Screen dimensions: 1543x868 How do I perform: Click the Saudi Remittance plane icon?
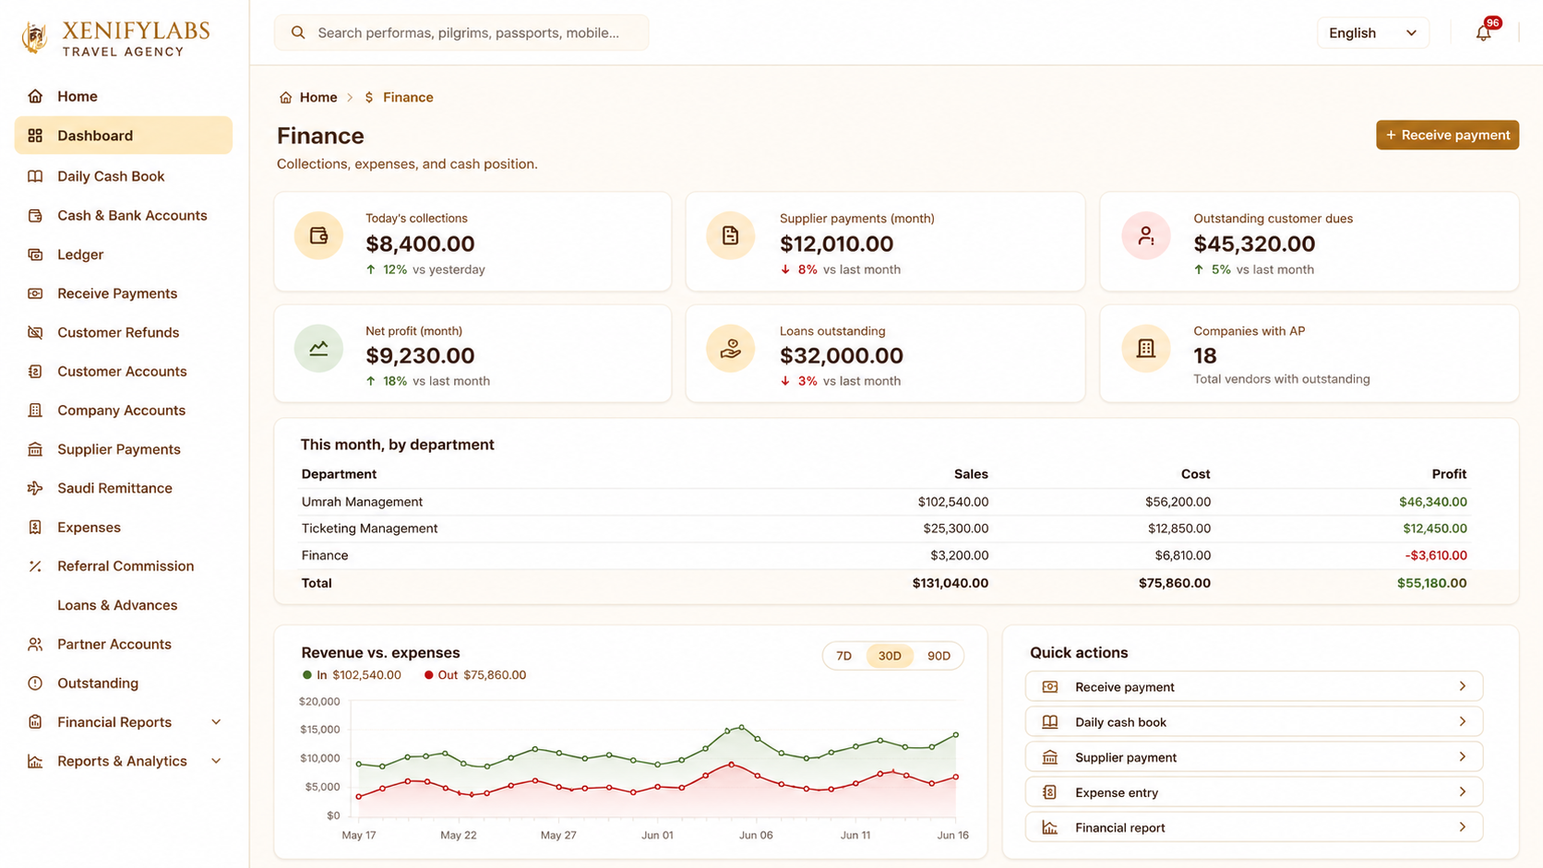pos(35,488)
